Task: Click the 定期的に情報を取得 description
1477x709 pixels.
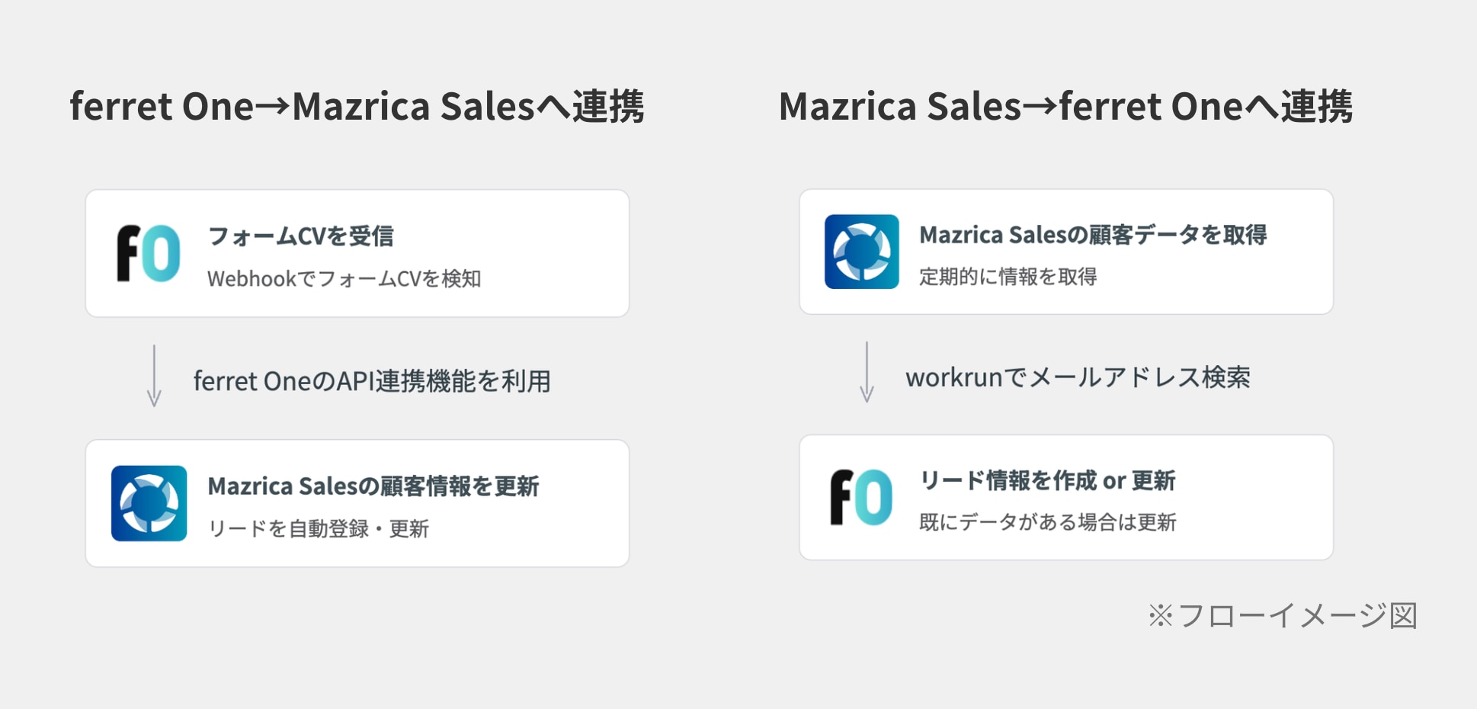Action: click(1008, 276)
